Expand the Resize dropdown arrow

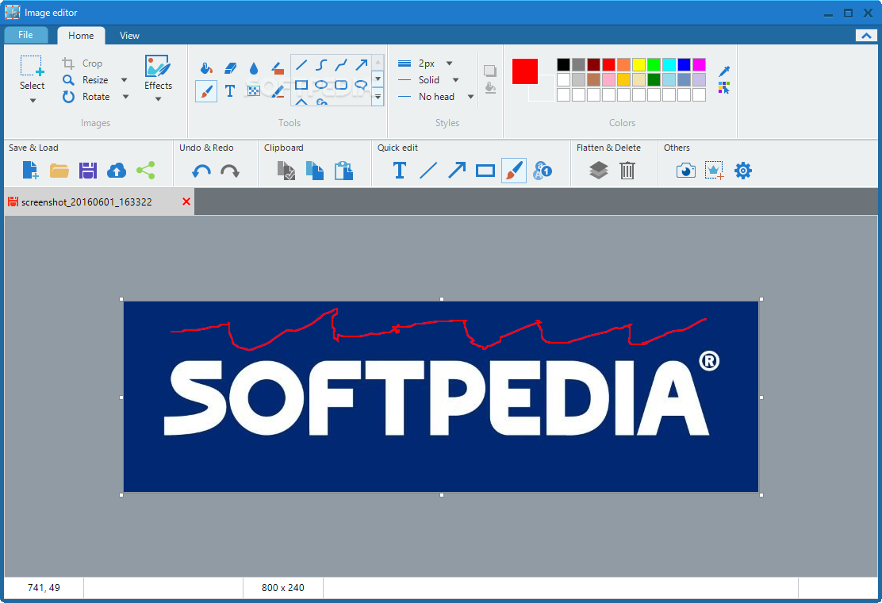125,80
